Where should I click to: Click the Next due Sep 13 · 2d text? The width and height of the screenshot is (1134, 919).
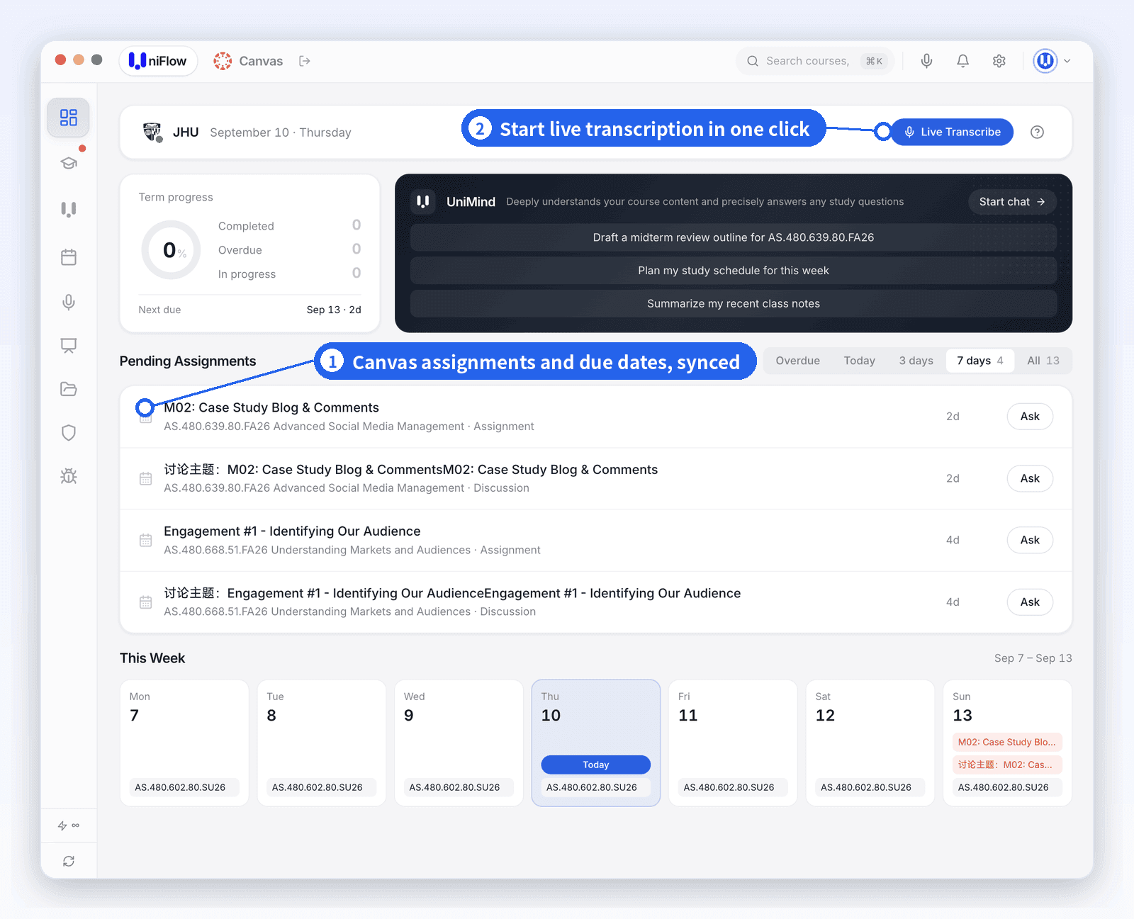334,310
